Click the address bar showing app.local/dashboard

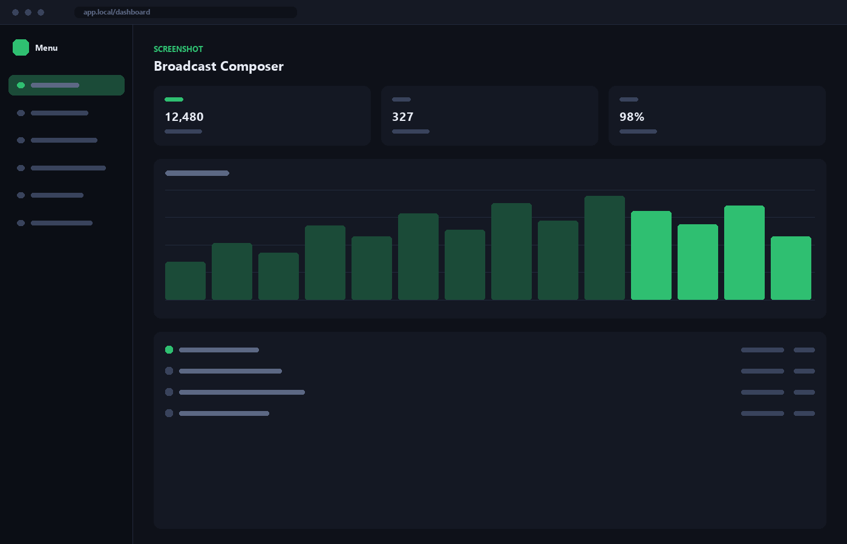186,12
